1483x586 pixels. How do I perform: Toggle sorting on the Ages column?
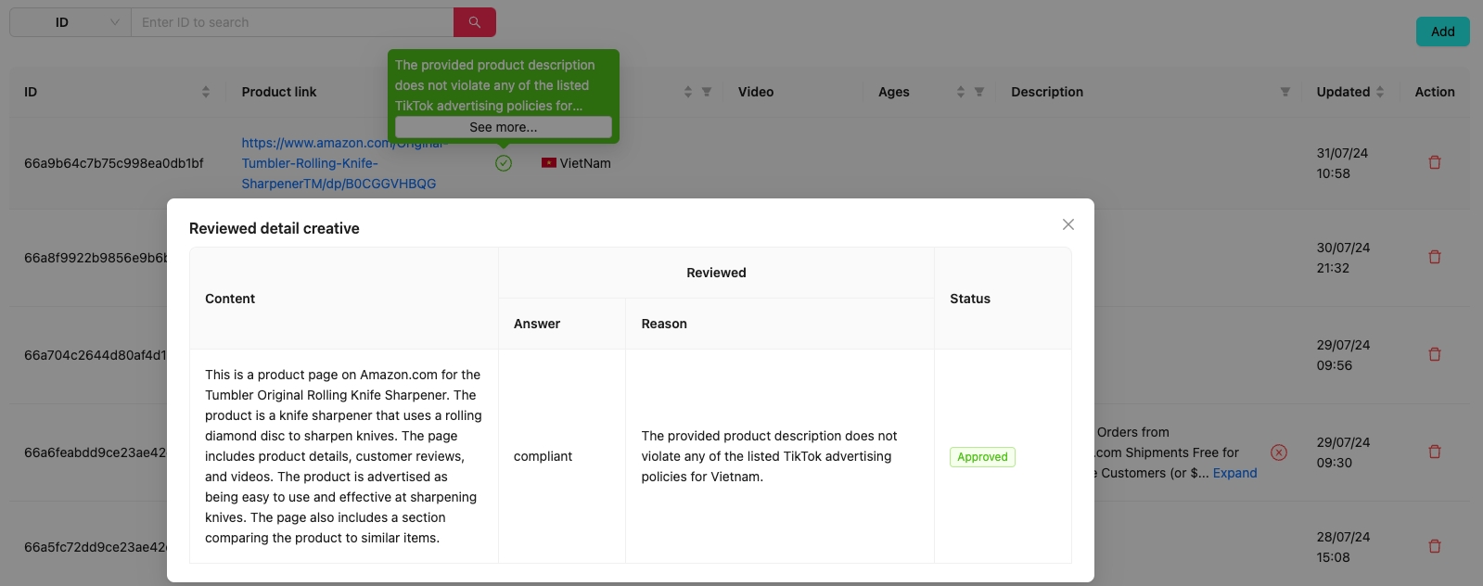pos(960,92)
